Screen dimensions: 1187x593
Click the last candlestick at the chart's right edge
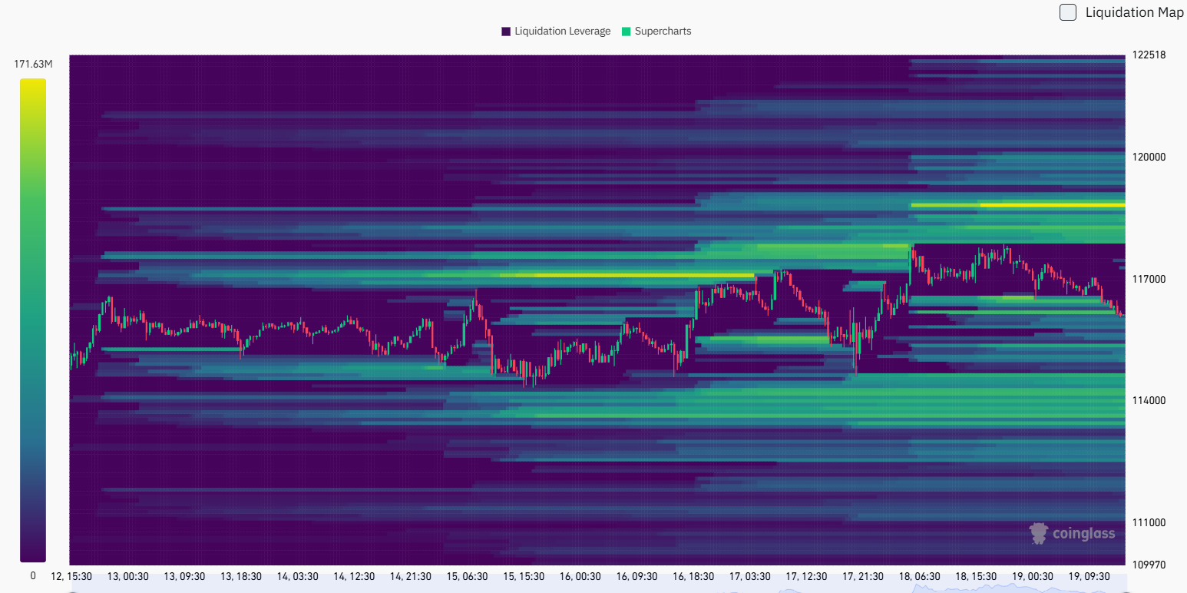tap(1121, 313)
